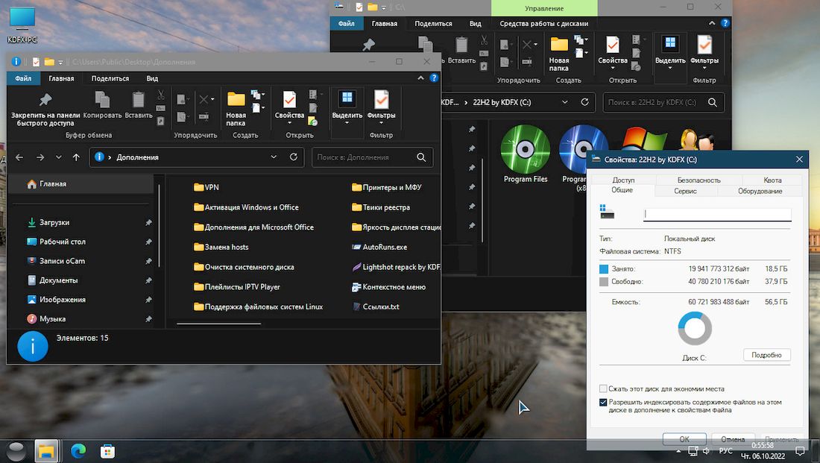Viewport: 820px width, 463px height.
Task: Open Microsoft Store from taskbar
Action: click(x=107, y=451)
